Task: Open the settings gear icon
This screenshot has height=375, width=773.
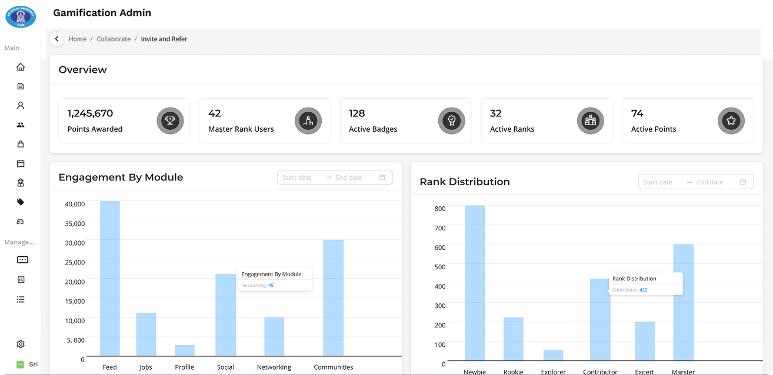Action: (x=21, y=344)
